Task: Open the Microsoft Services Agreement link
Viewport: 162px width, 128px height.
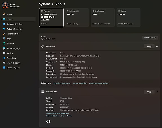Action: [x=58, y=113]
